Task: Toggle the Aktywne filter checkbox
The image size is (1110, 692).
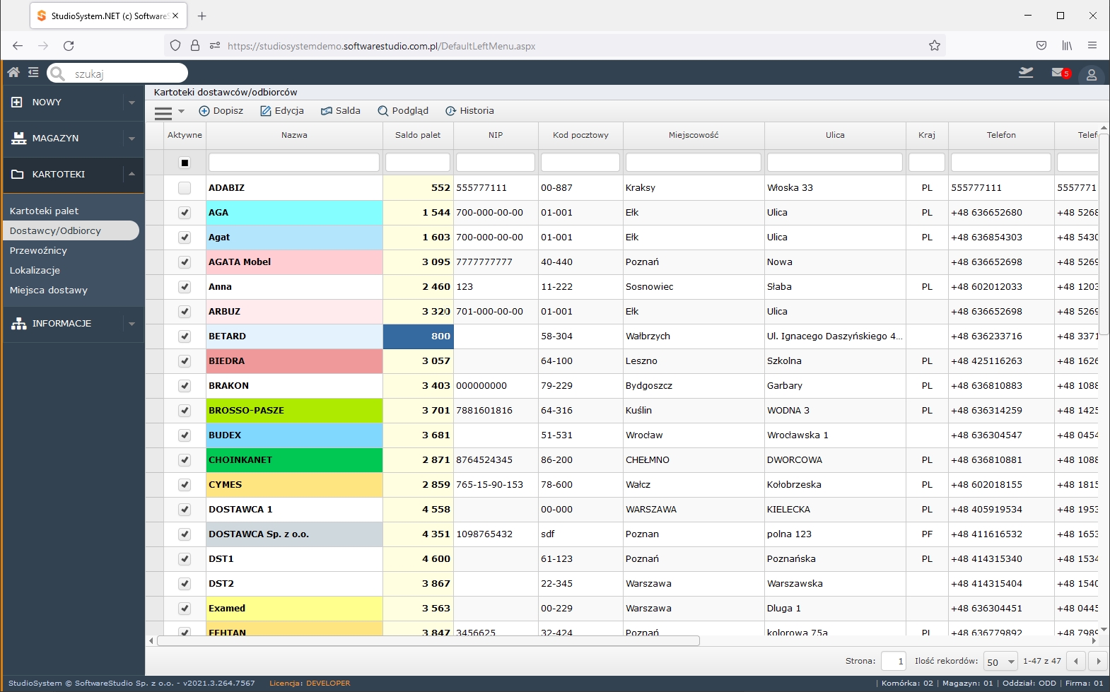Action: tap(185, 163)
